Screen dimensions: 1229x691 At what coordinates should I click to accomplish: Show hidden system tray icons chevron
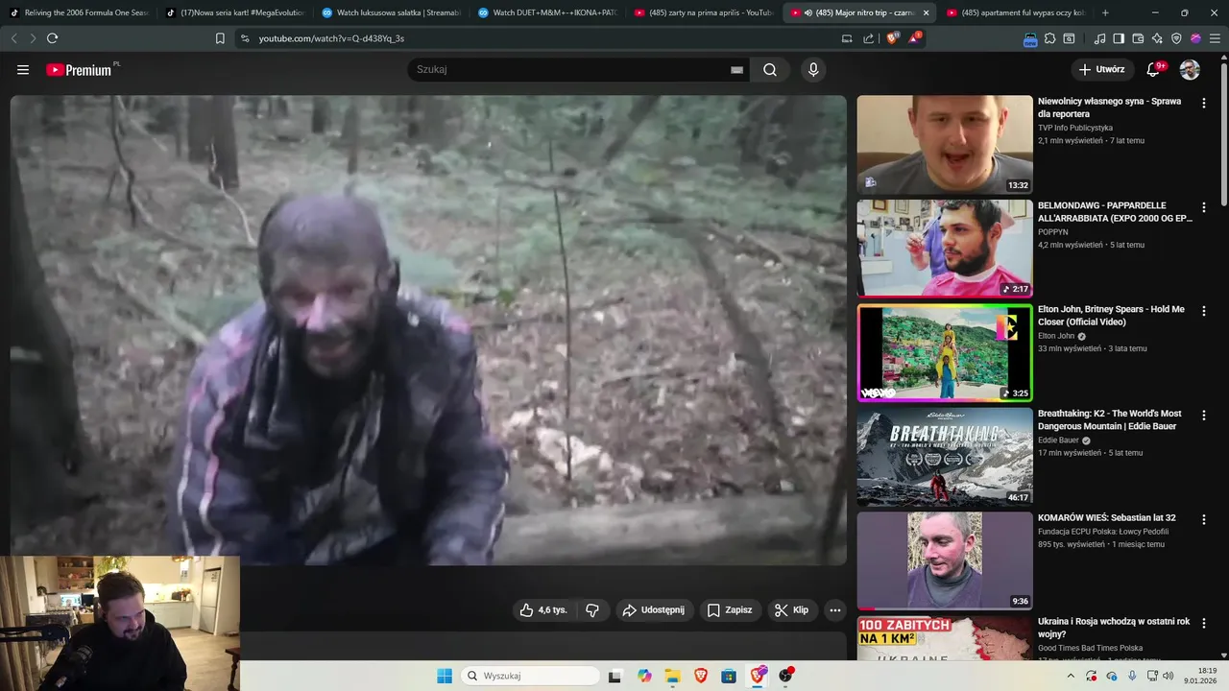[1071, 676]
